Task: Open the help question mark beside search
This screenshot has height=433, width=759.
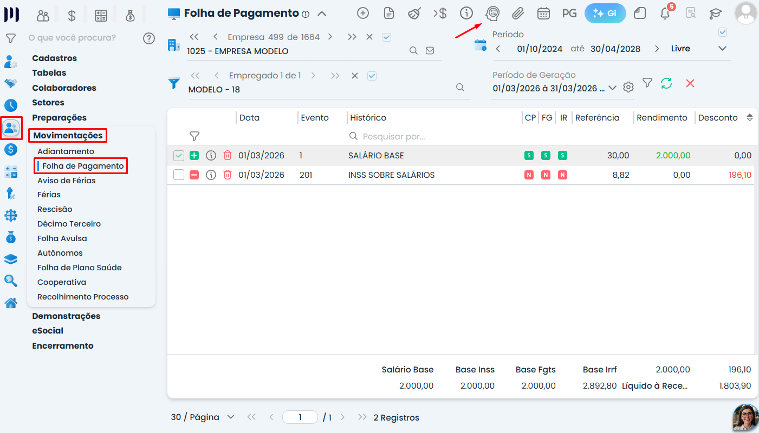Action: click(149, 38)
